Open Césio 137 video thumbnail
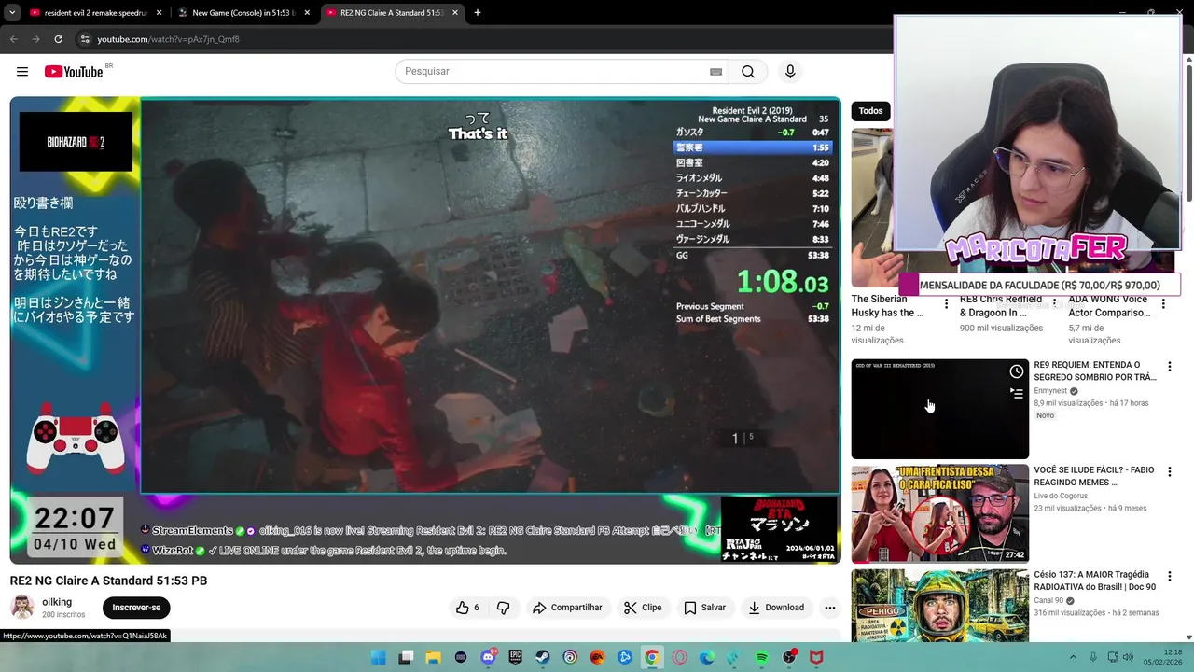 coord(939,606)
